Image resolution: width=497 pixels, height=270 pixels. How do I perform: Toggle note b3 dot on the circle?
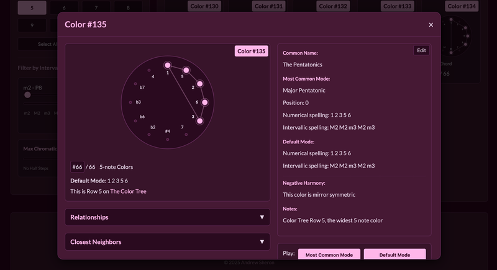130,102
